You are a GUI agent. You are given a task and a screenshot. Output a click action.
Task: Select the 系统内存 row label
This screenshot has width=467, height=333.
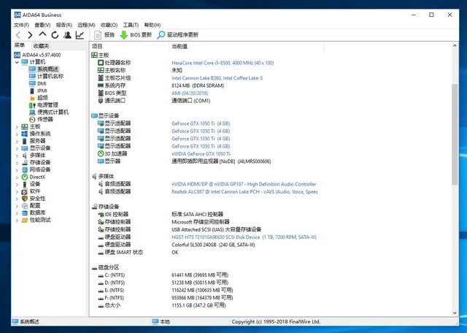tap(115, 85)
